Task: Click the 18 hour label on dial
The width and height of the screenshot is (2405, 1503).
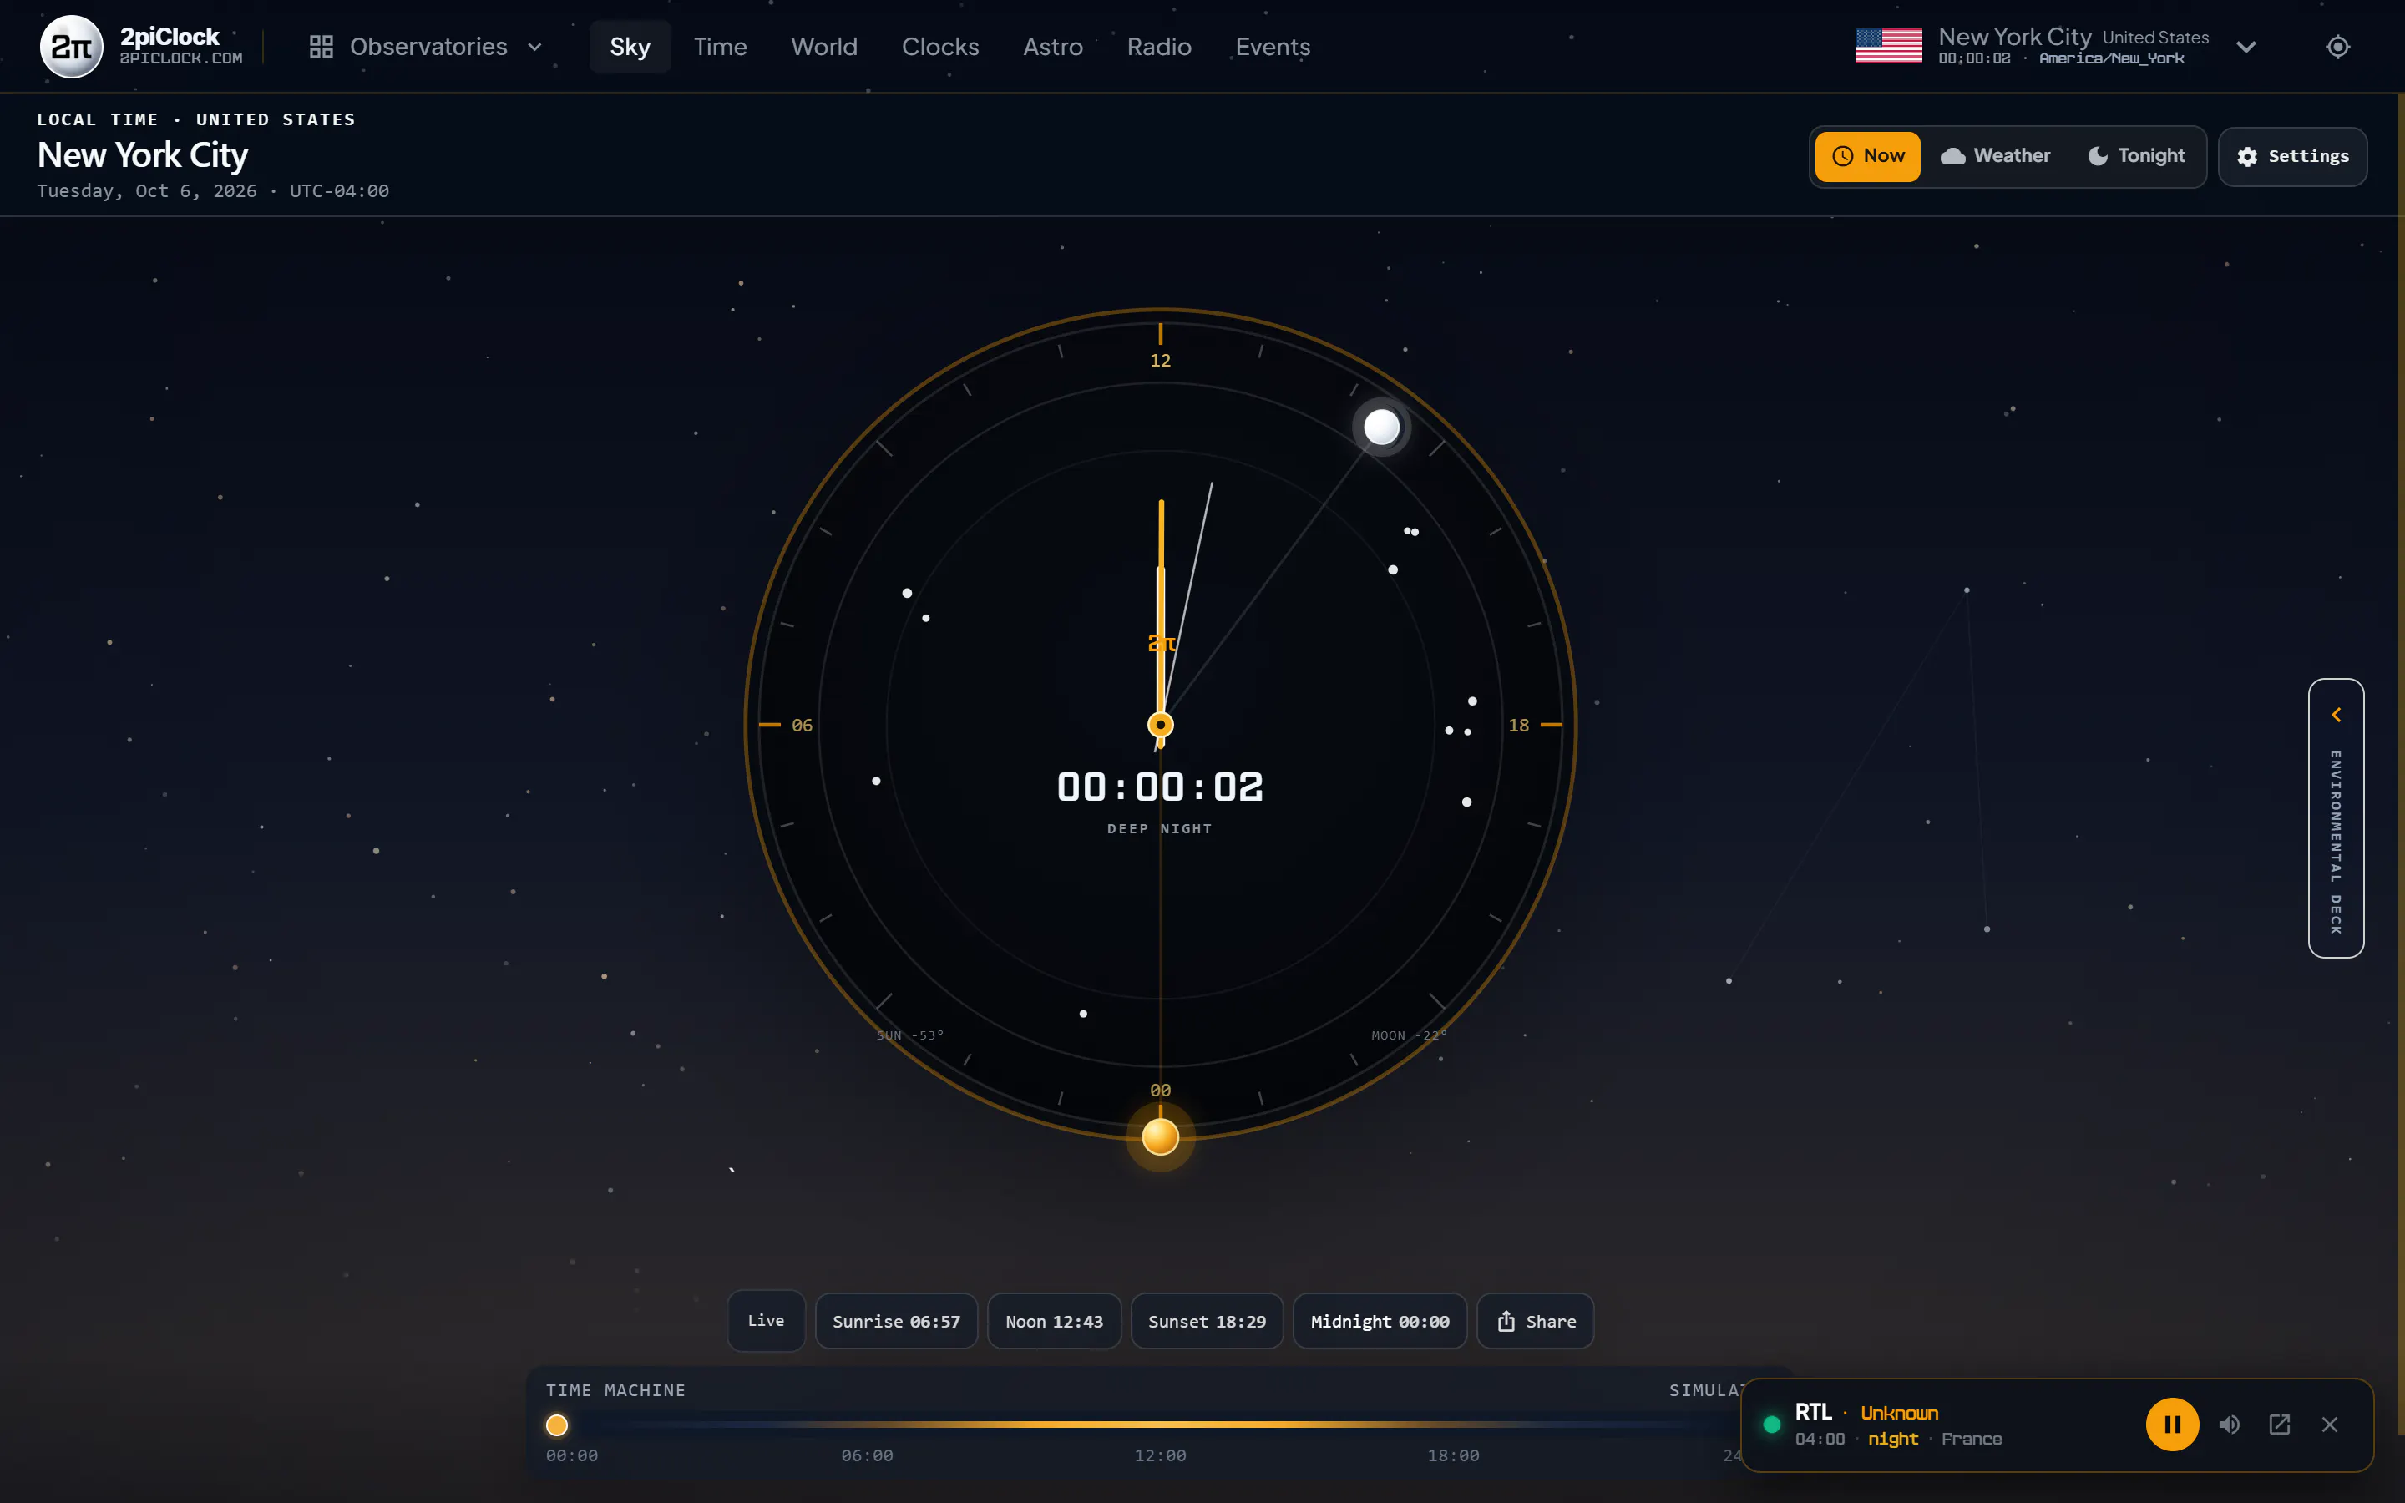Action: (1518, 726)
